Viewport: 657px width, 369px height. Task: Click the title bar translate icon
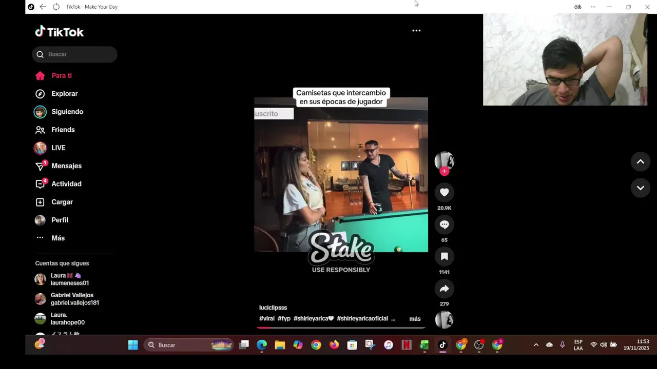tap(577, 7)
